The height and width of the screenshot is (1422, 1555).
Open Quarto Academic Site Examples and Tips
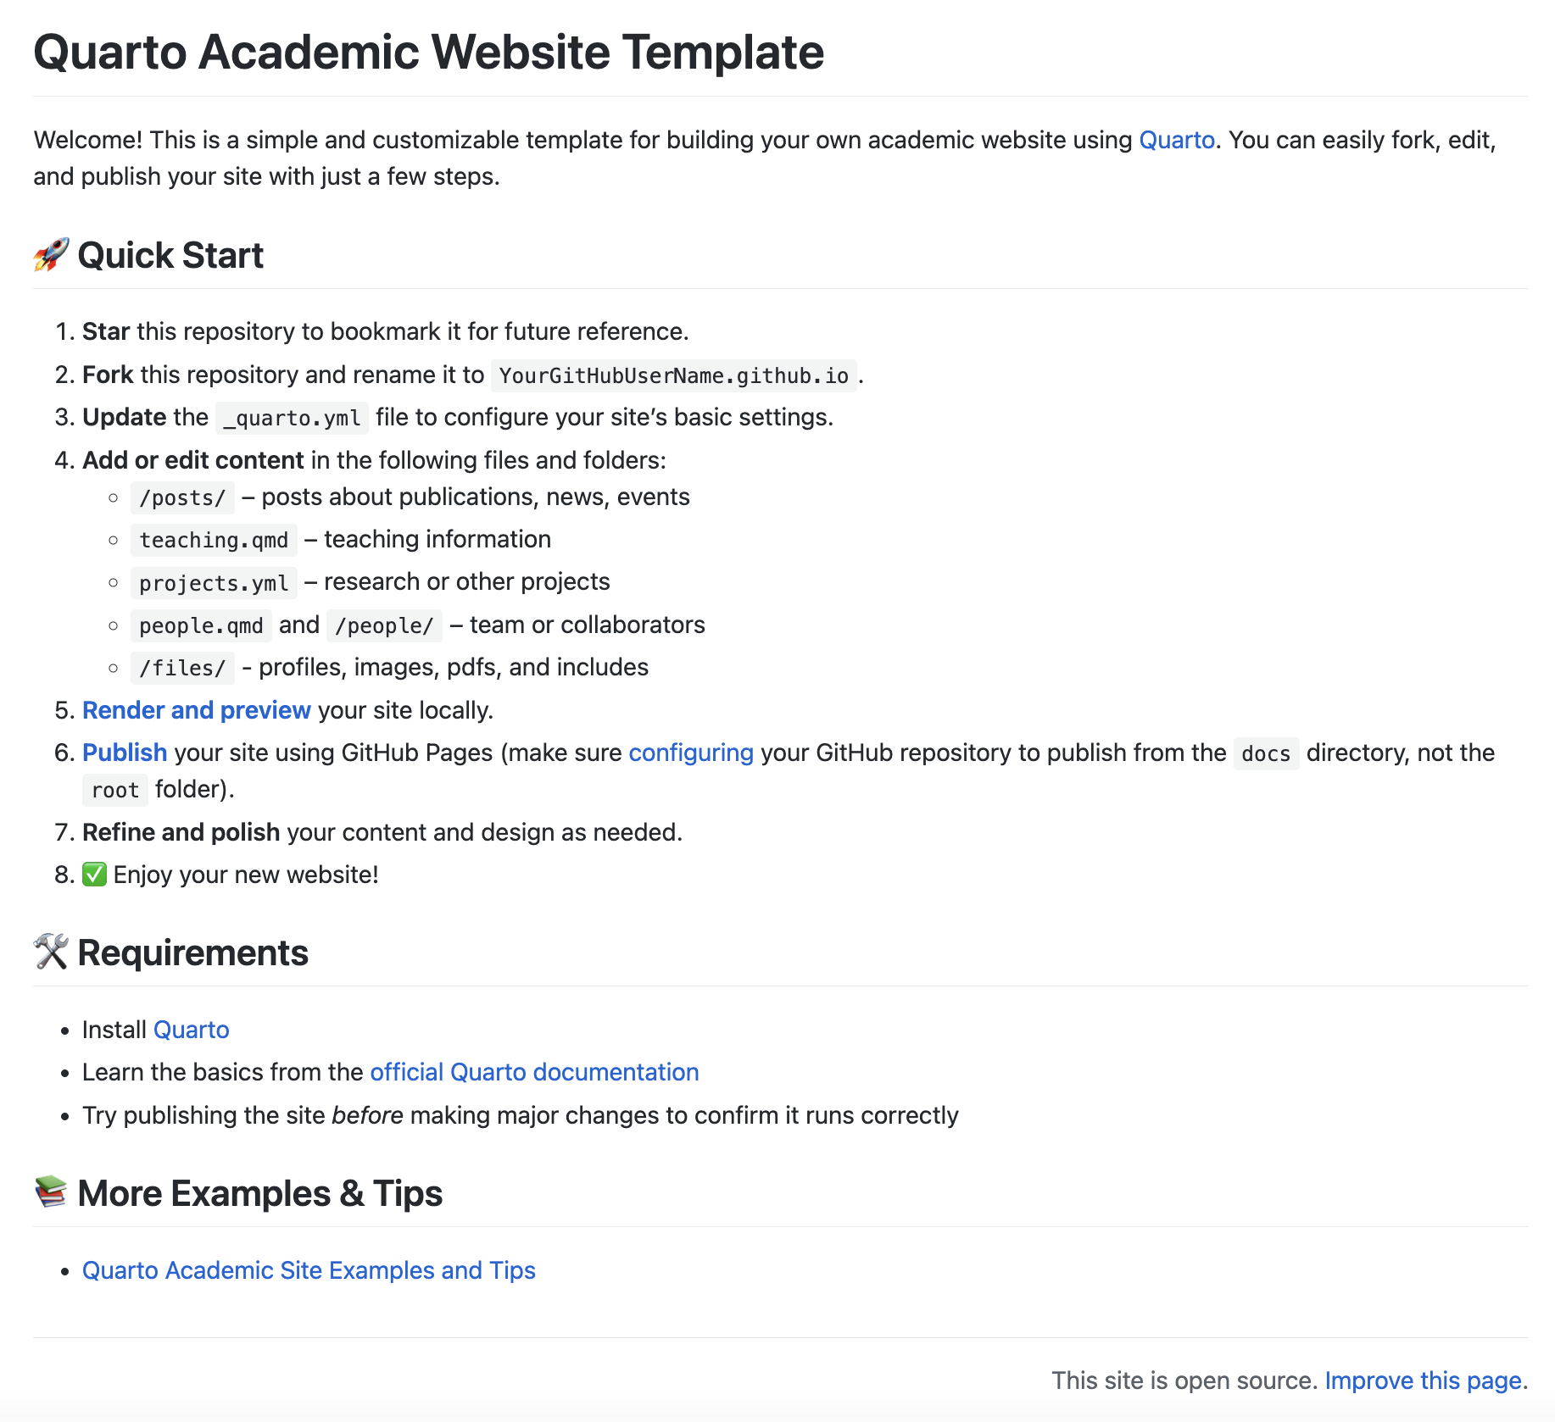point(309,1270)
